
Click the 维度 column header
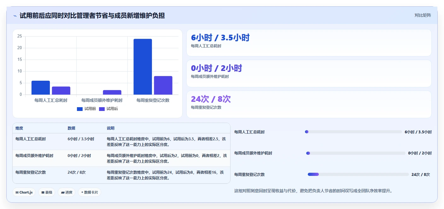coord(19,128)
